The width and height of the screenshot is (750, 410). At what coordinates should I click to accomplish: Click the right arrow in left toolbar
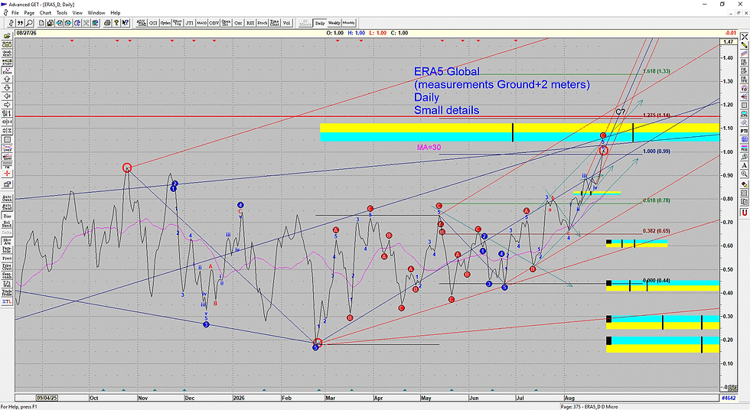[7, 105]
